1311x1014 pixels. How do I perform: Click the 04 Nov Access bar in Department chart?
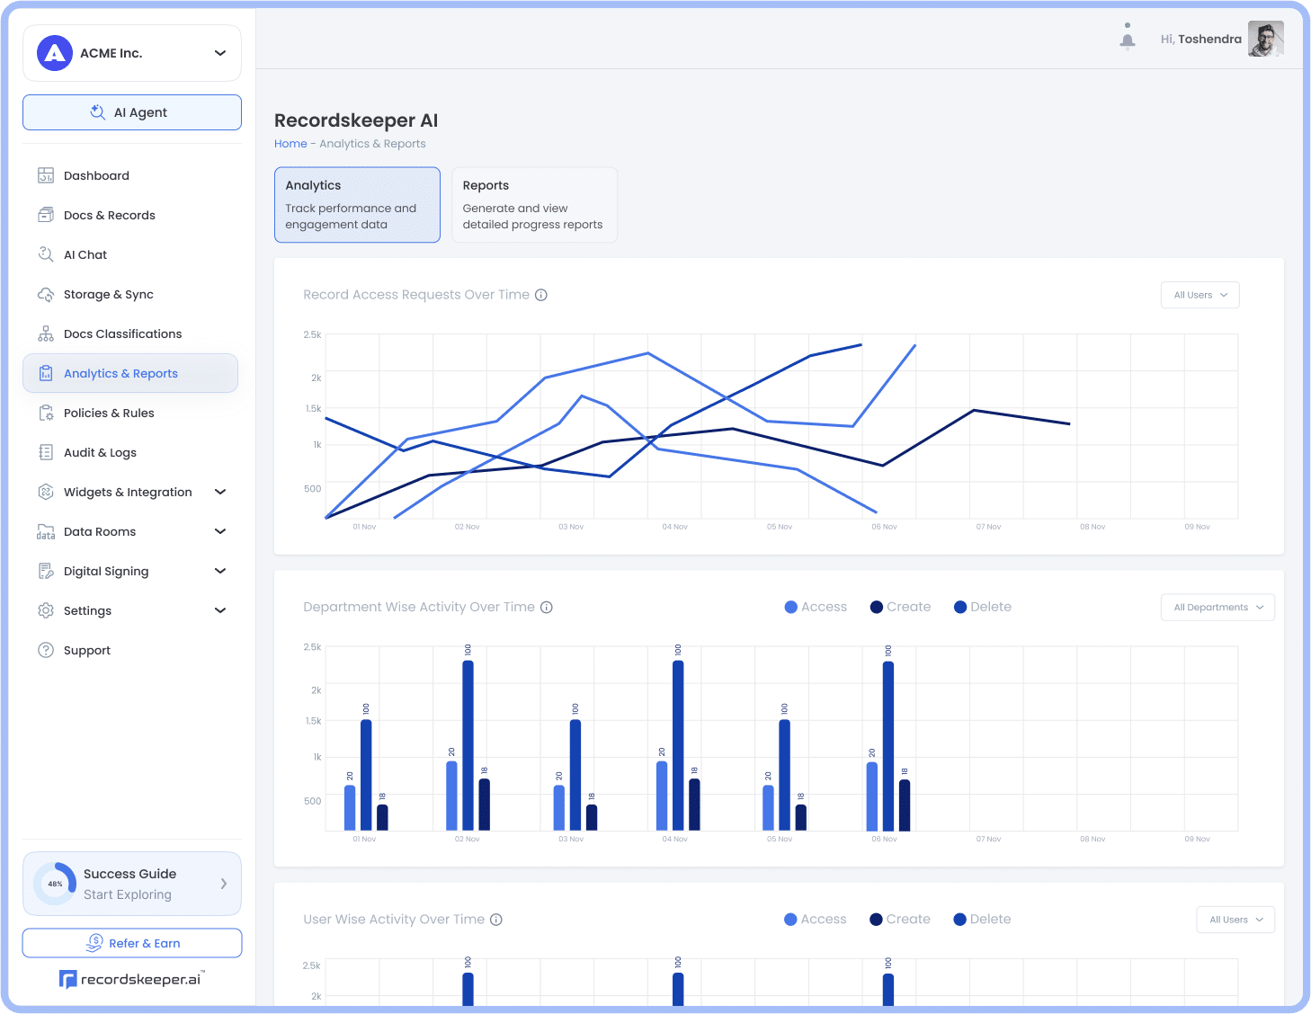[x=662, y=796]
